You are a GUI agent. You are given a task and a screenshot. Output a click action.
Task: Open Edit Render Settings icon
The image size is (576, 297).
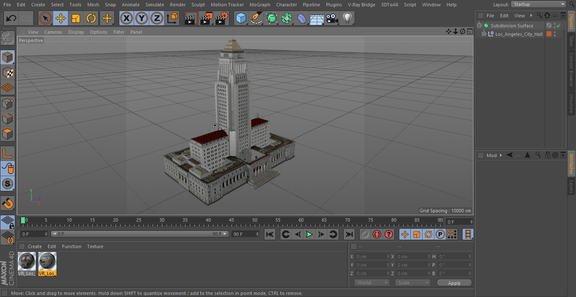tap(222, 18)
